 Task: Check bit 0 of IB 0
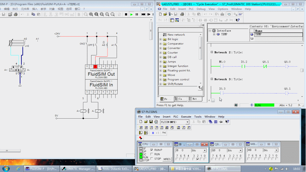(x=205, y=159)
